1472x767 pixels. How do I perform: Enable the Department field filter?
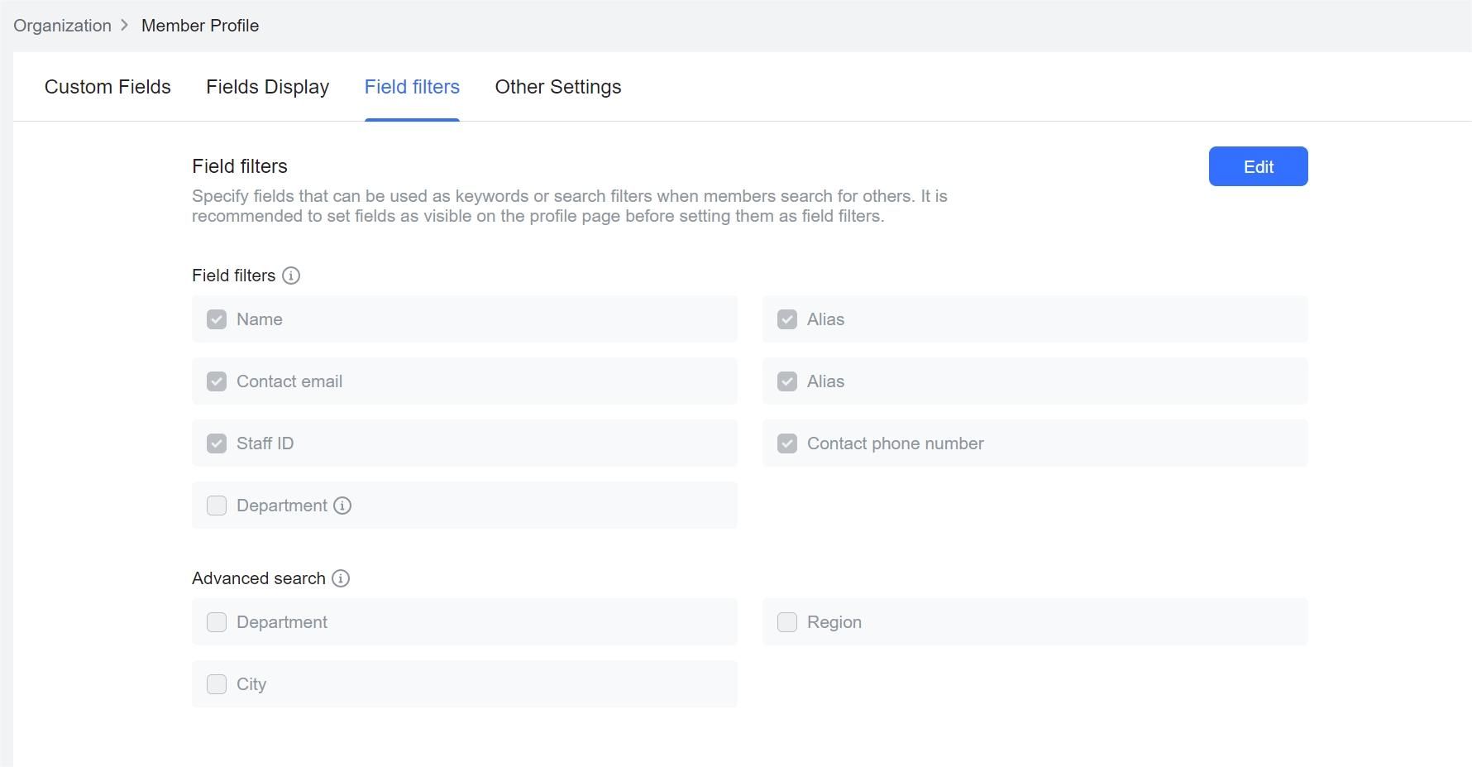point(216,505)
